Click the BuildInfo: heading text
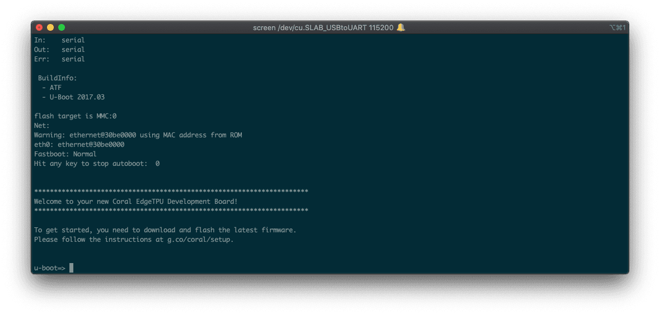Image resolution: width=660 pixels, height=315 pixels. [x=57, y=78]
